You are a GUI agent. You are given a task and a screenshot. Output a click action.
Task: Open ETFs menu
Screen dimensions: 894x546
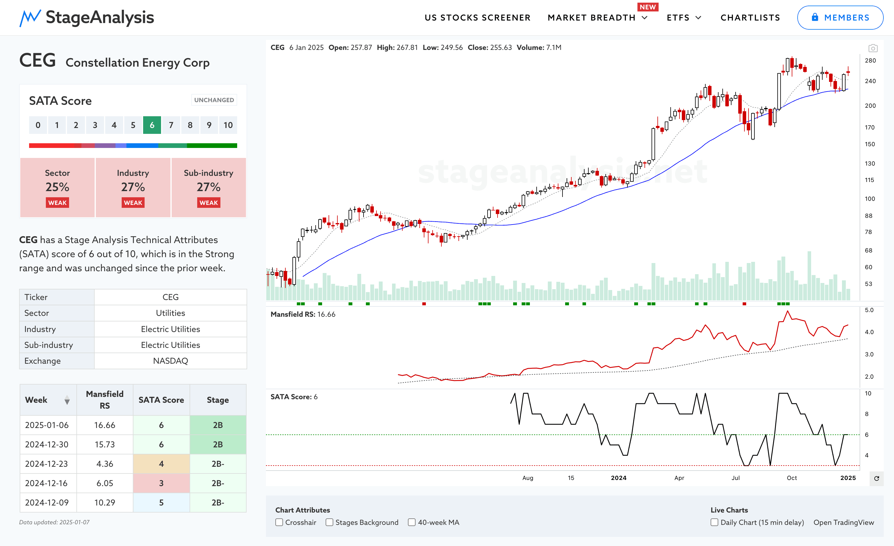click(678, 17)
